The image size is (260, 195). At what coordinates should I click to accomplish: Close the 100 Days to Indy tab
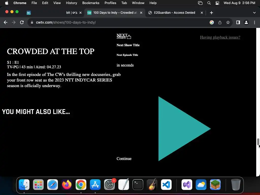click(141, 13)
